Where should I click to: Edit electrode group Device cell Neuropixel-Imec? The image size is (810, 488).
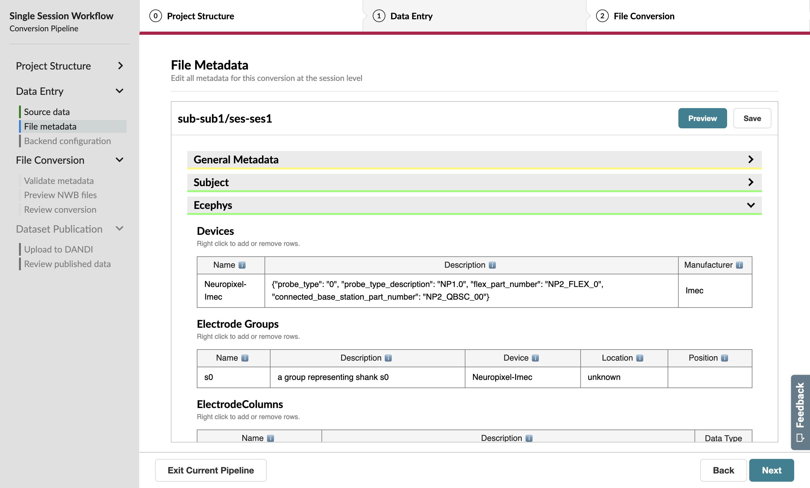point(523,377)
